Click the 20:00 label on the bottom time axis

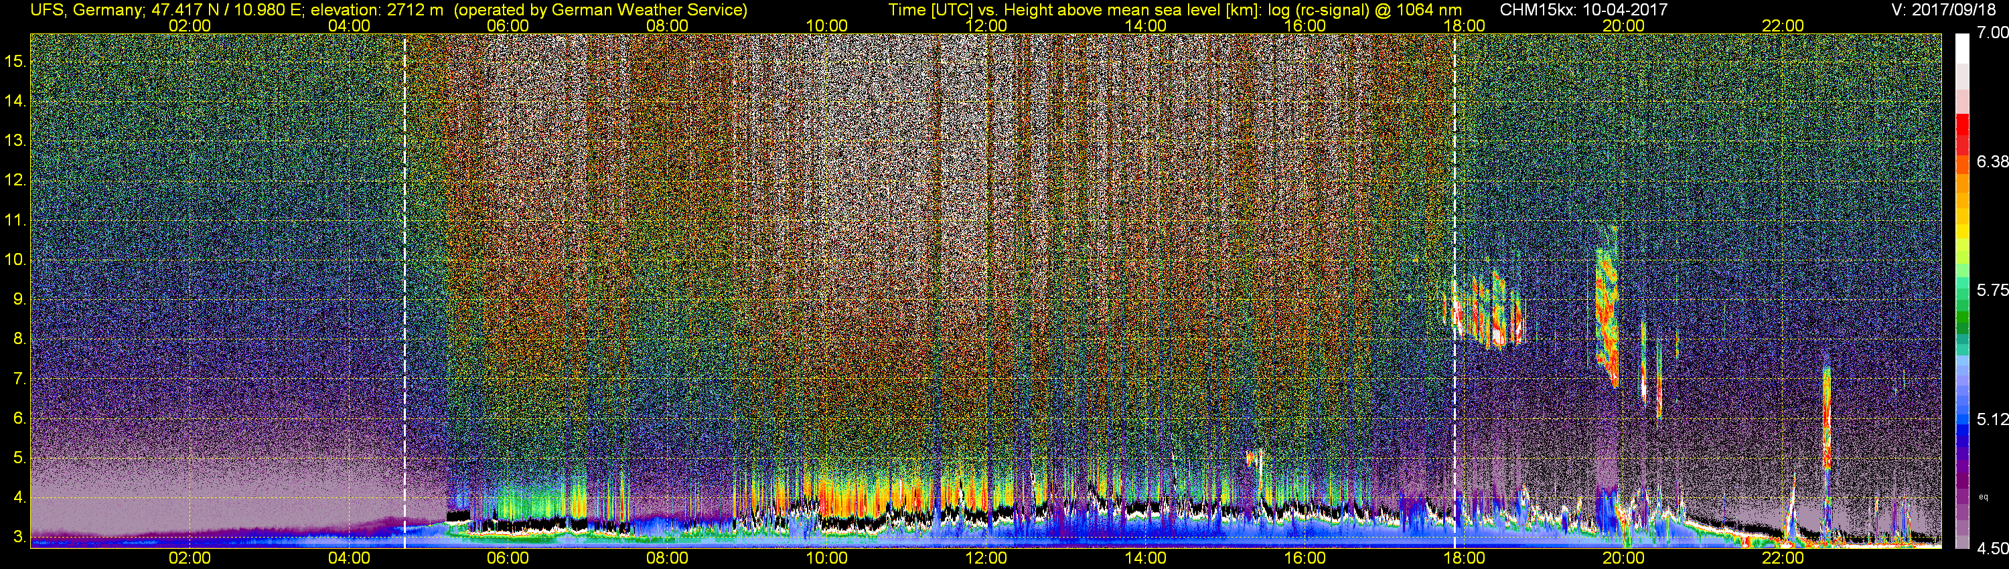[x=1624, y=558]
